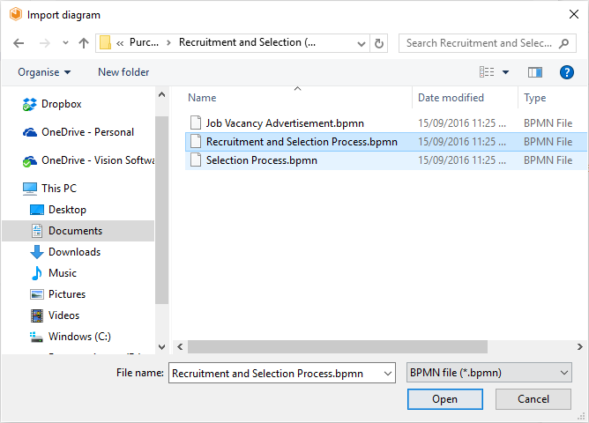Screen dimensions: 589x423
Task: Select the Job Vacancy Advertisement.bpmn file
Action: click(x=284, y=123)
